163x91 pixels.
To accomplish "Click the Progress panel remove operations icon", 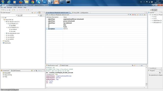I will [160, 73].
